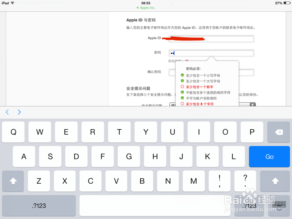The width and height of the screenshot is (292, 219).
Task: Focus the 密码 password field
Action: point(211,53)
